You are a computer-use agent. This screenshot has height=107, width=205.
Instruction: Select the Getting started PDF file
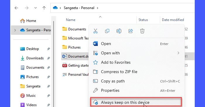[75, 65]
